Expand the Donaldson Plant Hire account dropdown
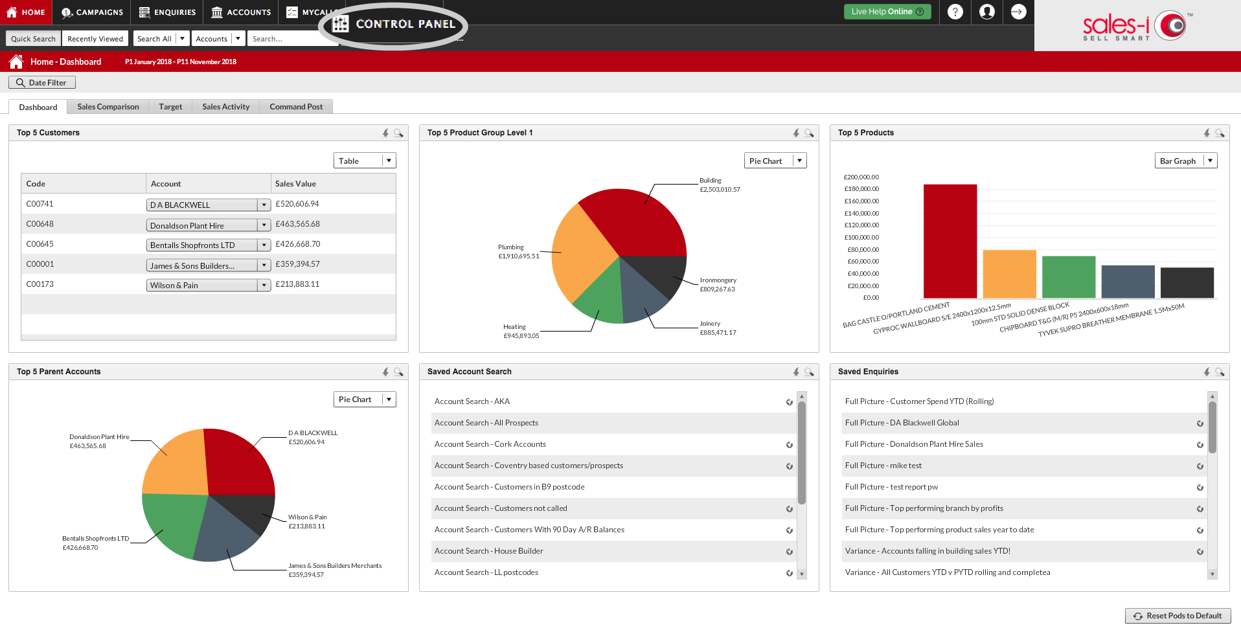The height and width of the screenshot is (632, 1241). (264, 225)
